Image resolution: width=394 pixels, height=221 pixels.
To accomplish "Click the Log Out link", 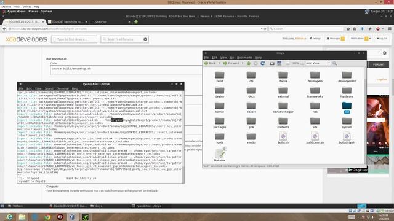I will pyautogui.click(x=382, y=39).
